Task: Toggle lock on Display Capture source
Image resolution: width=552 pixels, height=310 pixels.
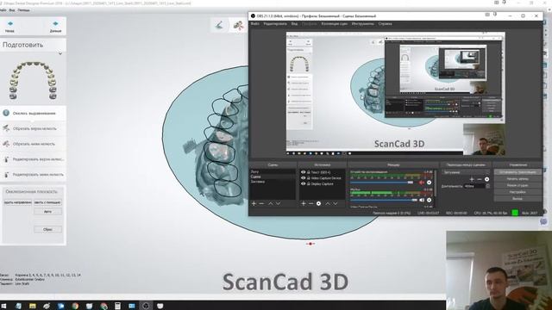Action: click(x=309, y=183)
